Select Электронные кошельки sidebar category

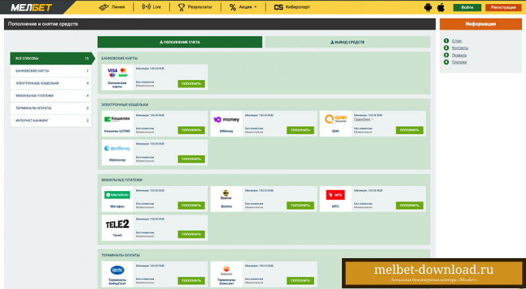(x=51, y=83)
